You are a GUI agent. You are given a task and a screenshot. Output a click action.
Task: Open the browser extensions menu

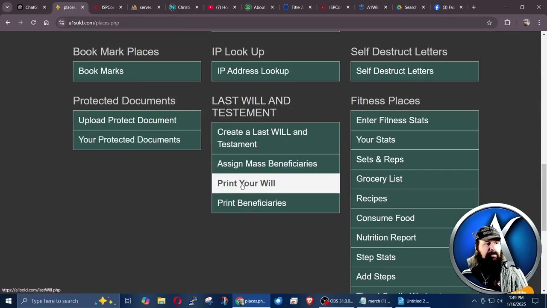click(x=507, y=23)
